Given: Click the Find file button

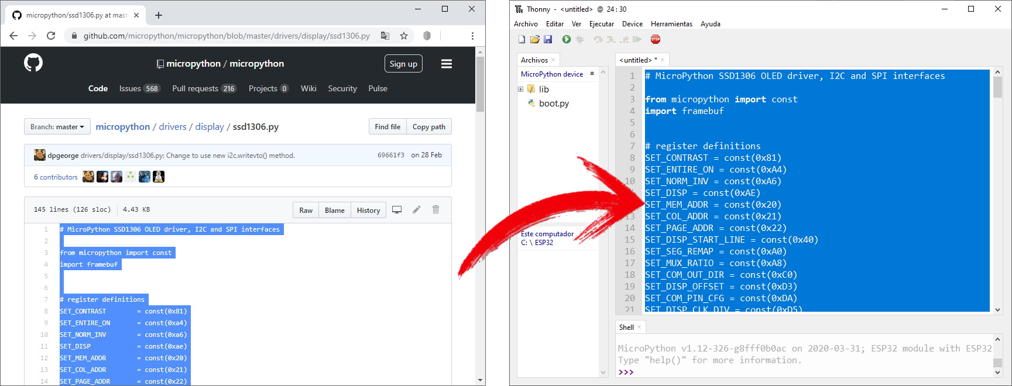Looking at the screenshot, I should (x=387, y=127).
